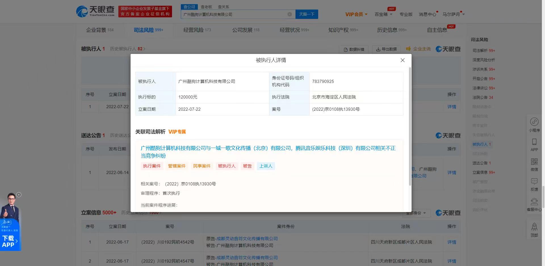The height and width of the screenshot is (266, 545).
Task: Click the organization code 783790925
Action: pos(323,81)
